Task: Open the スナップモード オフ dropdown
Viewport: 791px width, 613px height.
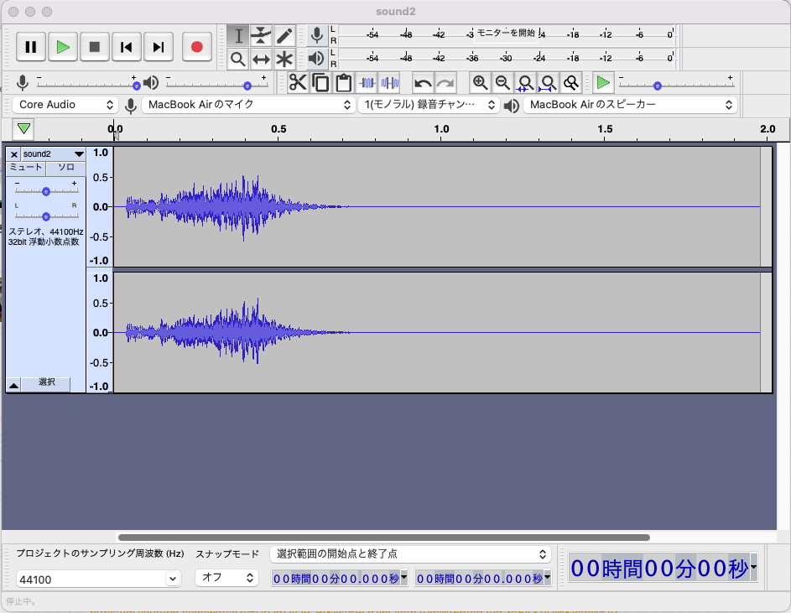Action: [x=226, y=578]
